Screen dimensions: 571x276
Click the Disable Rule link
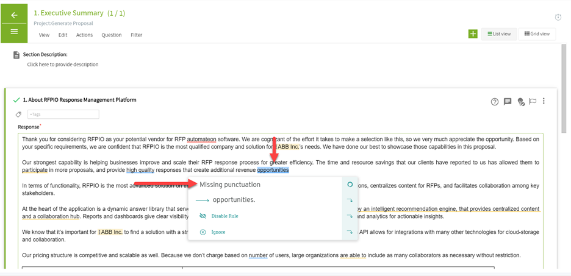[x=224, y=216]
